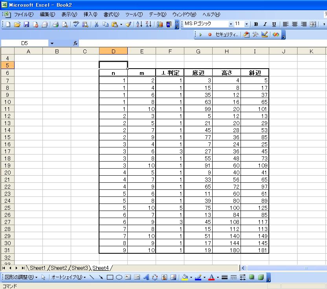Viewport: 327px width, 289px height.
Task: Click the Print icon
Action: pos(55,24)
